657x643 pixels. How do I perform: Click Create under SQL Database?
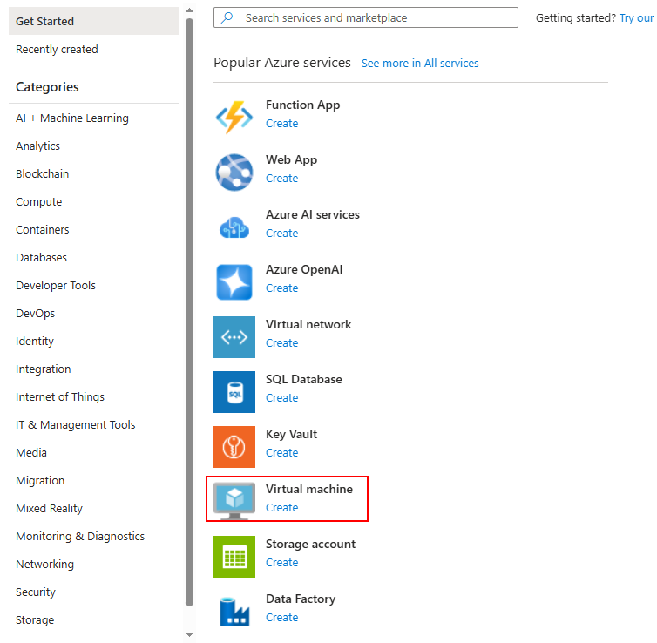(x=282, y=398)
